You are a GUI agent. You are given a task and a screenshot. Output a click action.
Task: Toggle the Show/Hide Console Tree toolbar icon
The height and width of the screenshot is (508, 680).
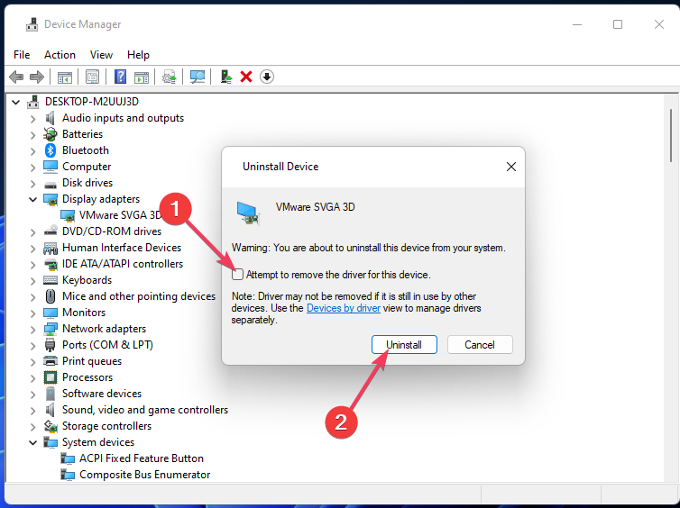(65, 77)
